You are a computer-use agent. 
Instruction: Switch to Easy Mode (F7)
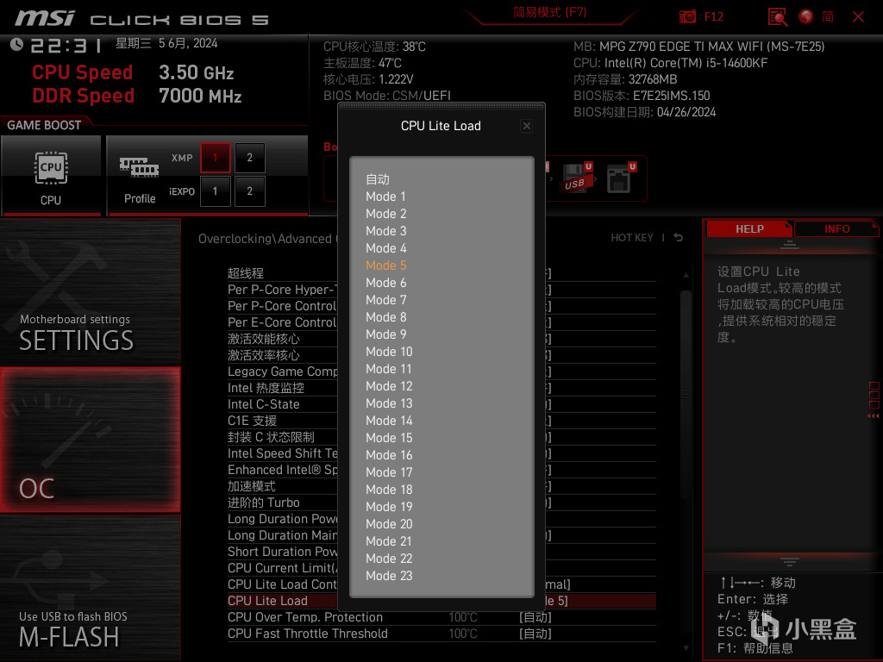point(549,12)
